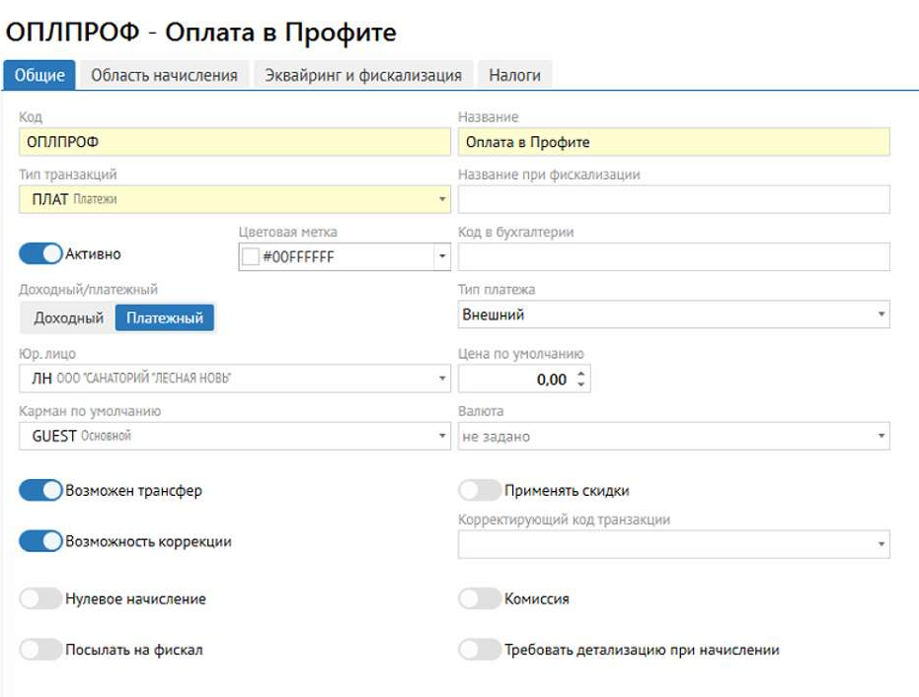919x697 pixels.
Task: Disable the Возможен трансфер toggle
Action: pyautogui.click(x=40, y=491)
